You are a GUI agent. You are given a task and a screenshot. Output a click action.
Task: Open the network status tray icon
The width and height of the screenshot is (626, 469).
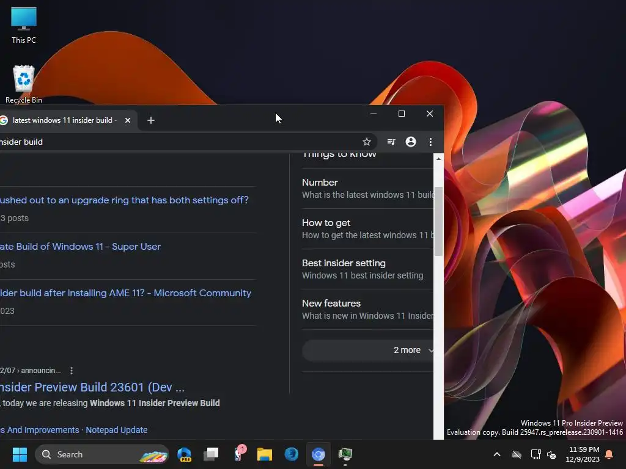pos(536,454)
